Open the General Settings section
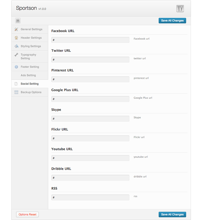Viewport: 202px width, 220px height. pyautogui.click(x=31, y=29)
